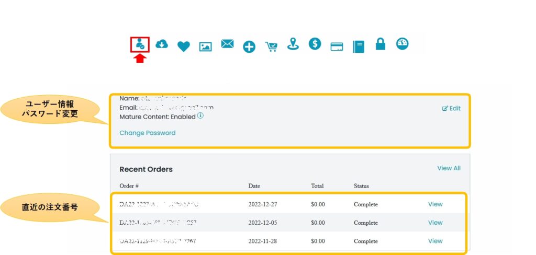Click the envelope messages icon

click(227, 44)
